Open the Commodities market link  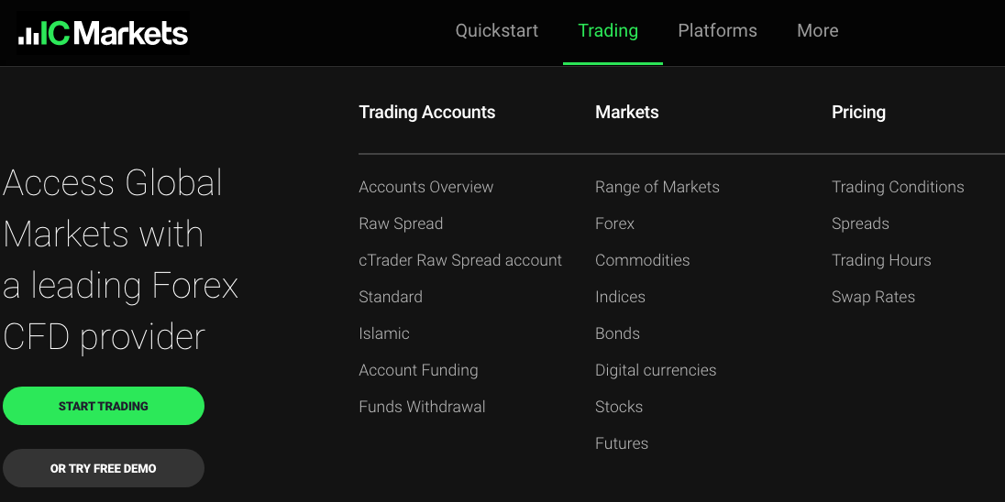[x=642, y=260]
